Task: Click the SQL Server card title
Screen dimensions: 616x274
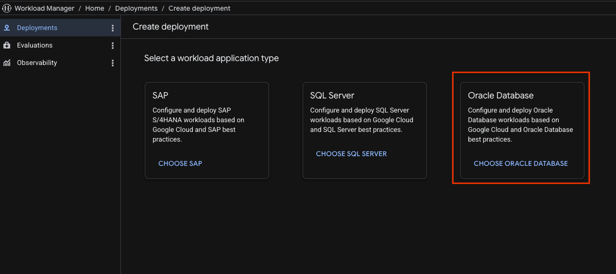Action: pyautogui.click(x=332, y=96)
